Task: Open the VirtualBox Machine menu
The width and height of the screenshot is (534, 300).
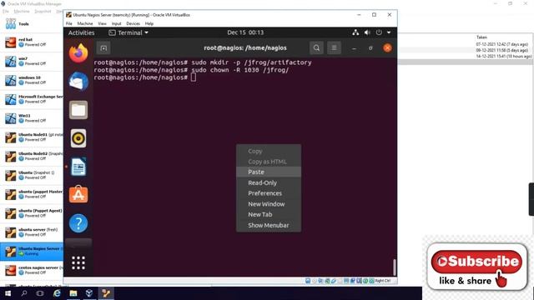Action: (x=85, y=23)
